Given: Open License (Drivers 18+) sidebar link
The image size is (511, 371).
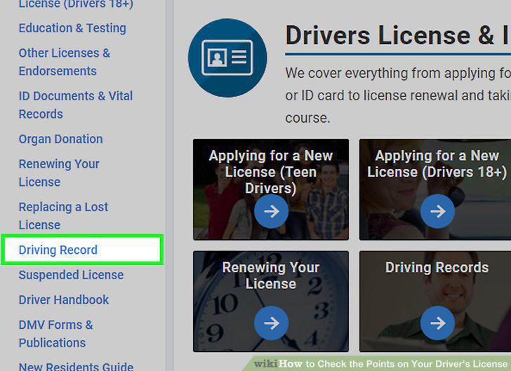Looking at the screenshot, I should 77,5.
